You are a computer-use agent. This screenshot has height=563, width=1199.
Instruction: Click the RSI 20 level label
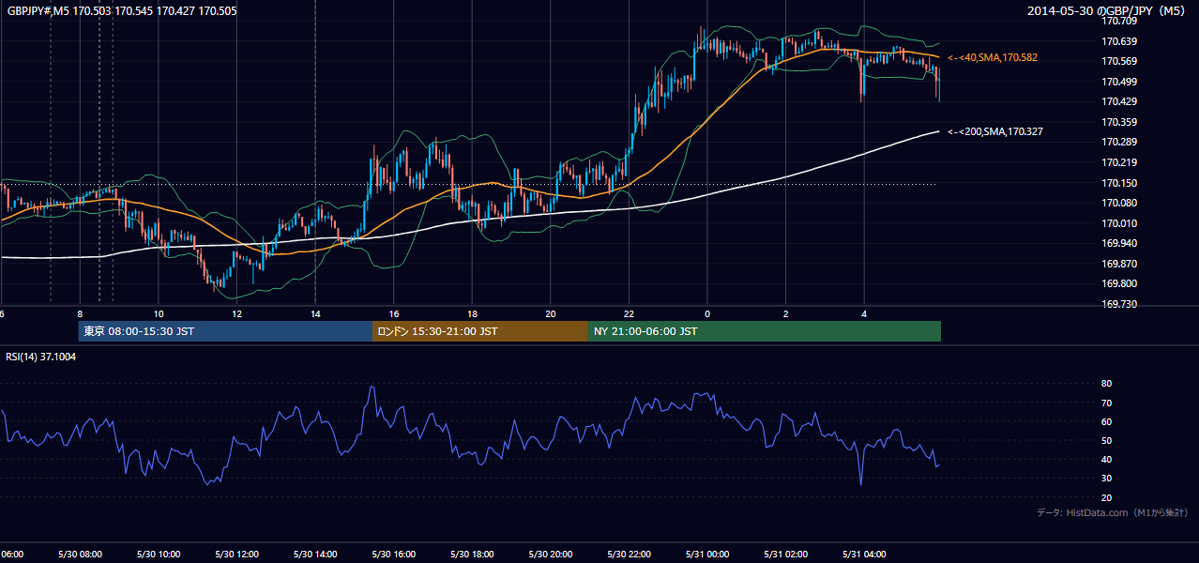coord(1107,497)
